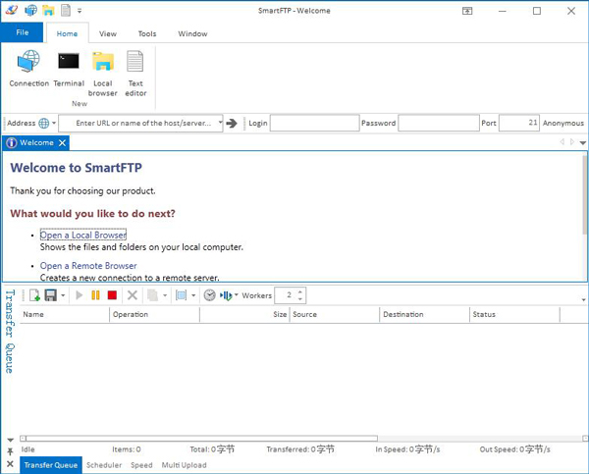The image size is (589, 474).
Task: Click the SmartFTP app icon in title bar
Action: coord(12,10)
